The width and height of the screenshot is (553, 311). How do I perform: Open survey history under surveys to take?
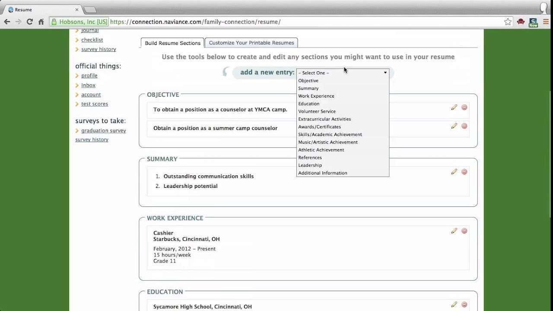click(x=92, y=140)
